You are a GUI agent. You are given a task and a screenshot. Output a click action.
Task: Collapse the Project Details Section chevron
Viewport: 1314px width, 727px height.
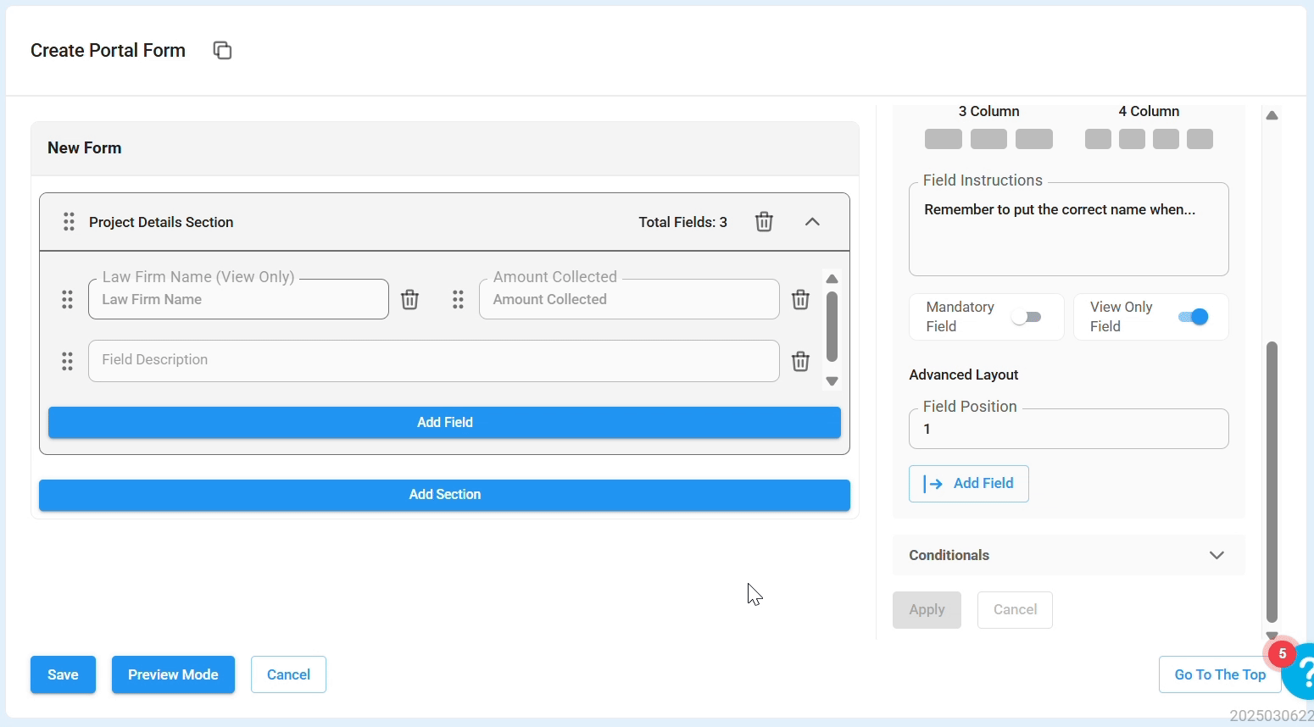pyautogui.click(x=812, y=222)
